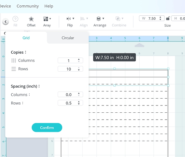Switch to the Circular tab

pyautogui.click(x=68, y=38)
